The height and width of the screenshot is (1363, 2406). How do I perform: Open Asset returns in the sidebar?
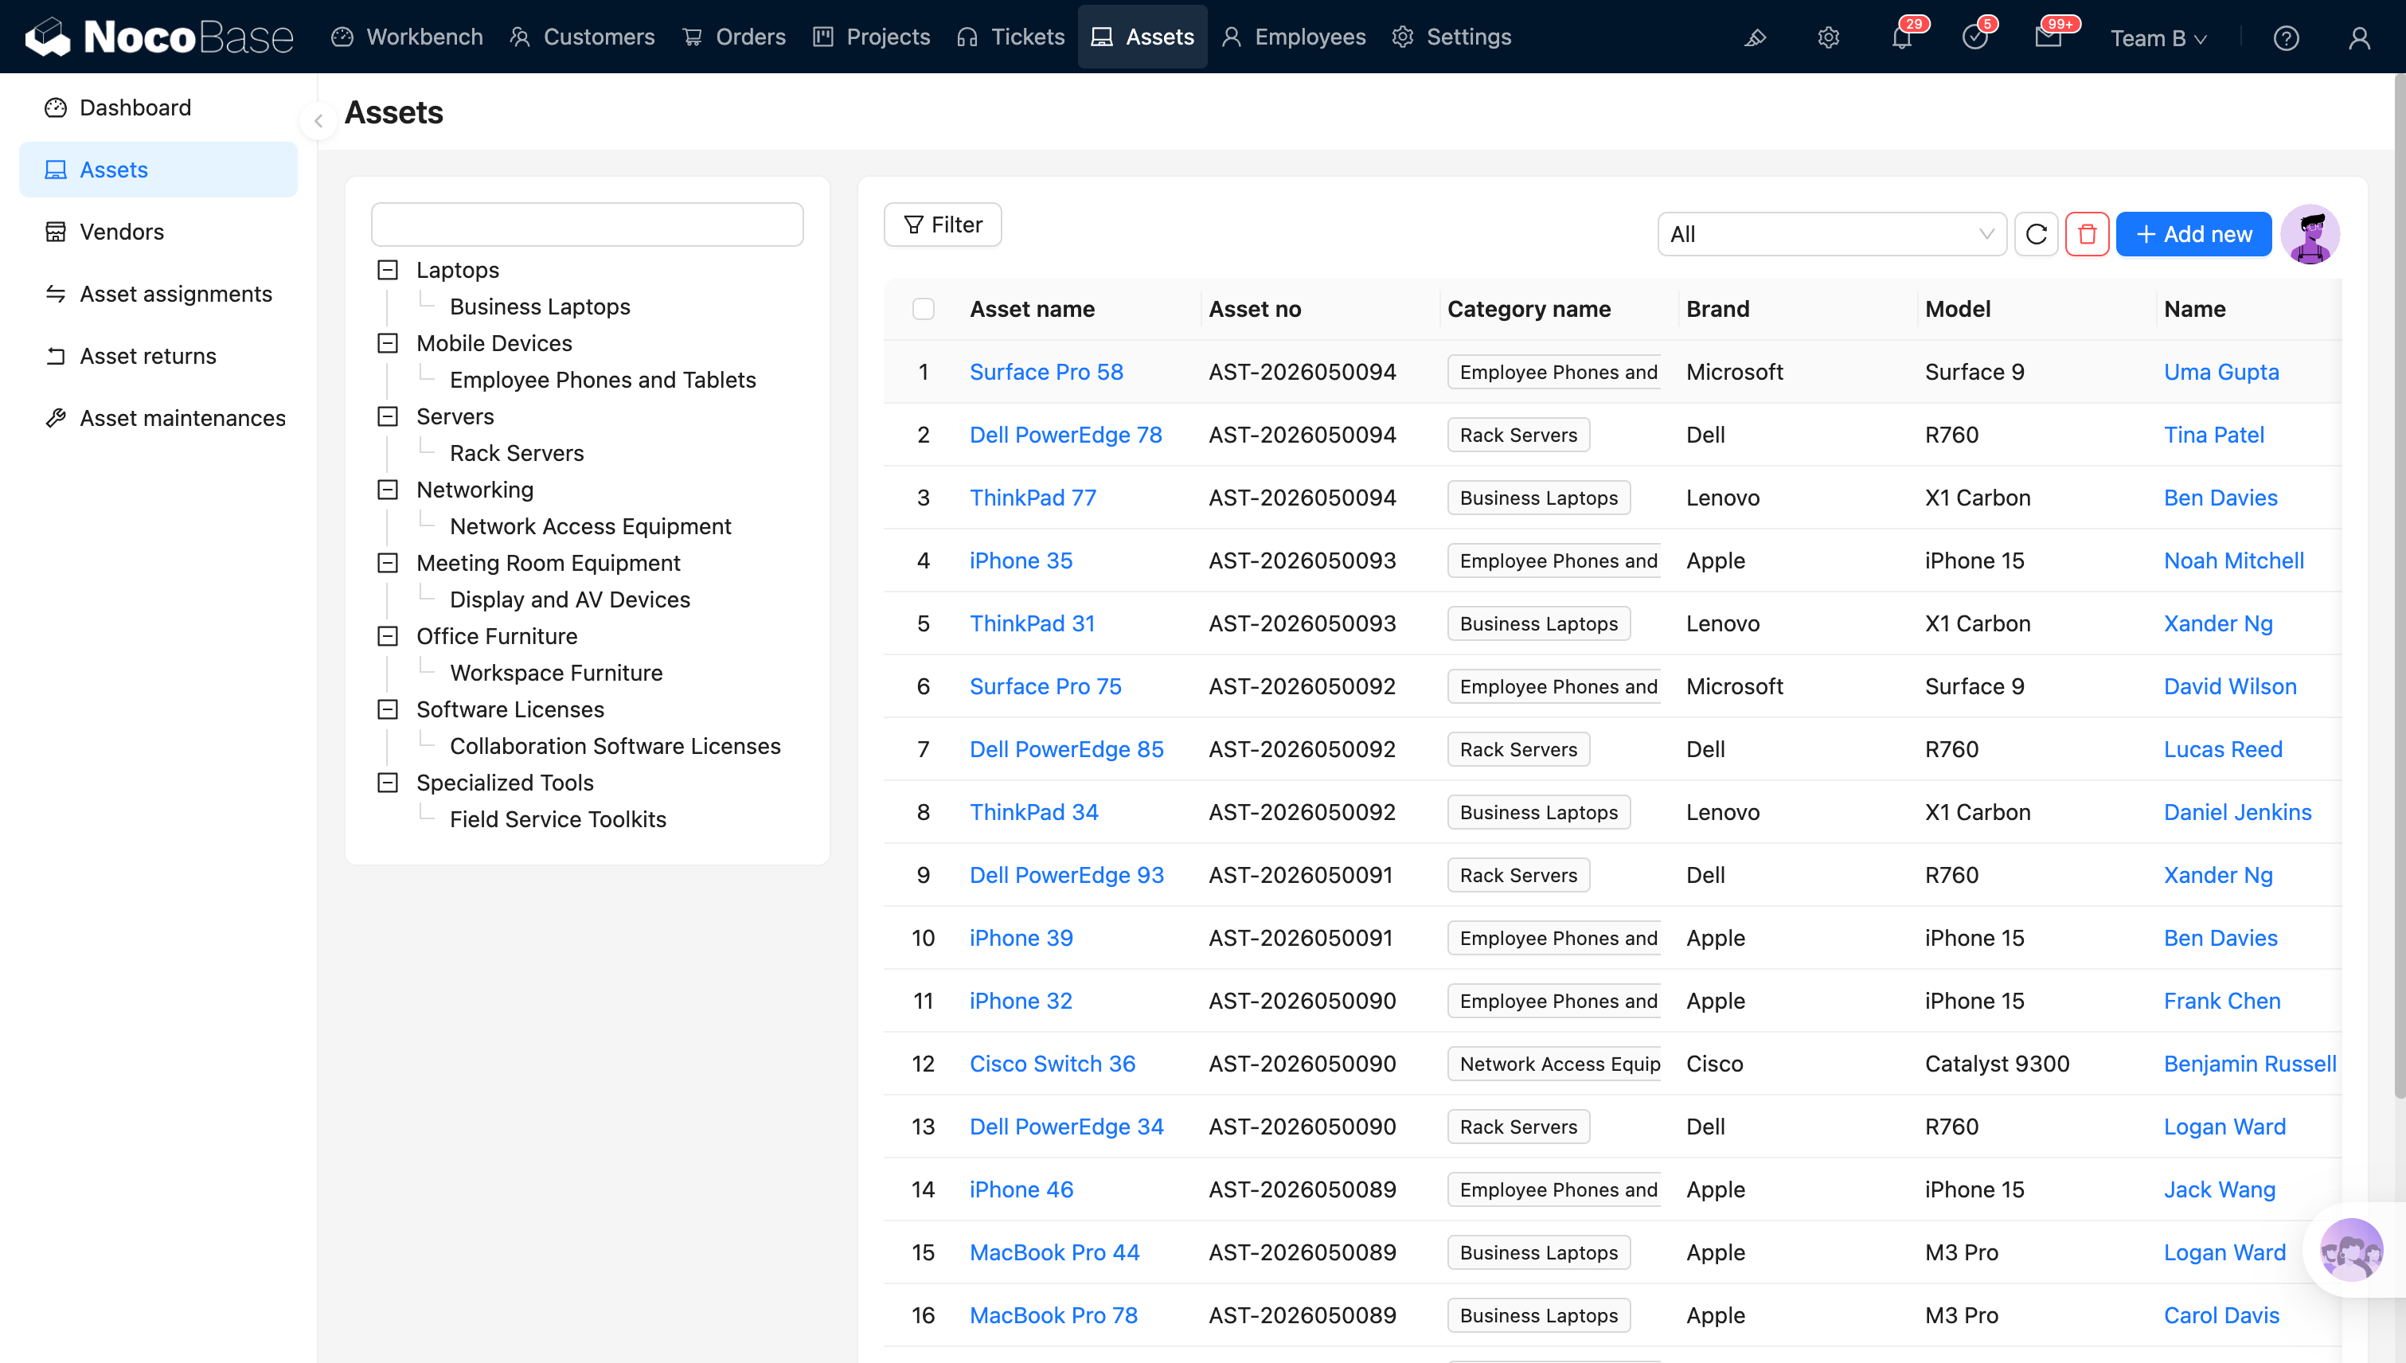click(x=158, y=356)
